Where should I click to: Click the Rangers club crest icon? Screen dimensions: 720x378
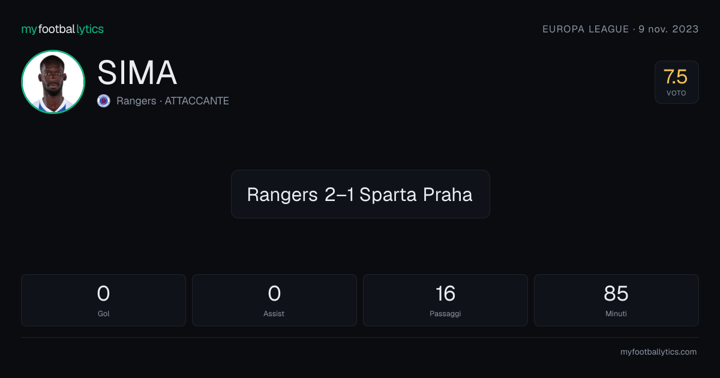click(x=104, y=101)
